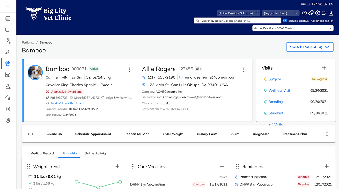The width and height of the screenshot is (339, 189).
Task: Click the Schedule Appointment button
Action: tap(93, 134)
